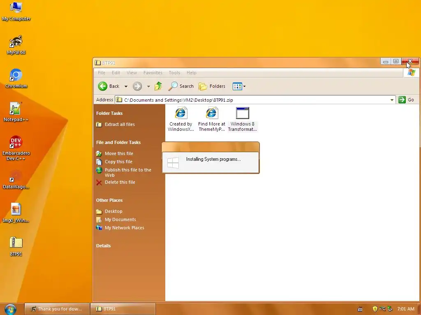Select Created by WindowsX... shortcut file
This screenshot has height=315, width=421.
[x=181, y=119]
